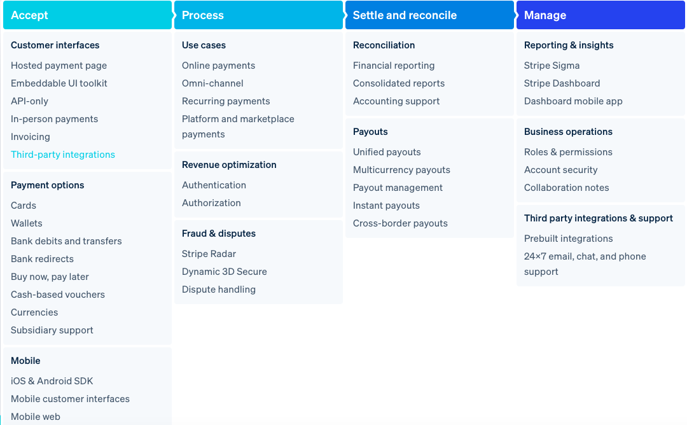The image size is (687, 425).
Task: Click the Third-party integrations link
Action: (x=63, y=155)
